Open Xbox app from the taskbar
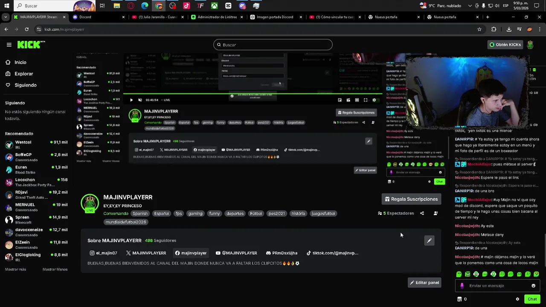Screen dimensions: 546x307 point(215,6)
